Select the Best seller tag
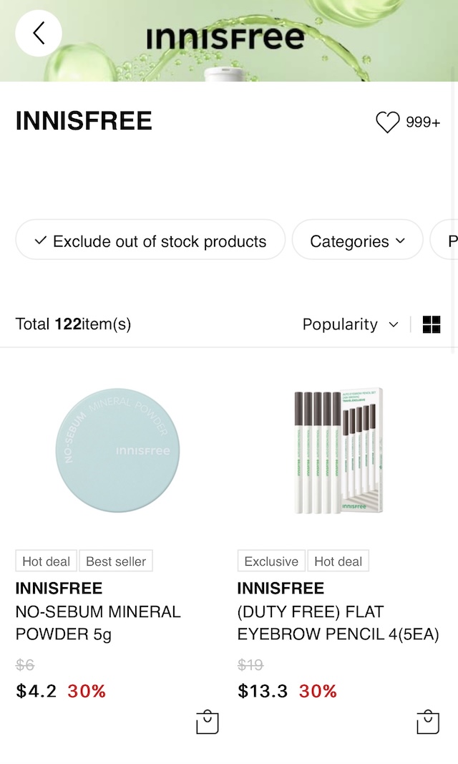This screenshot has height=764, width=458. click(116, 561)
